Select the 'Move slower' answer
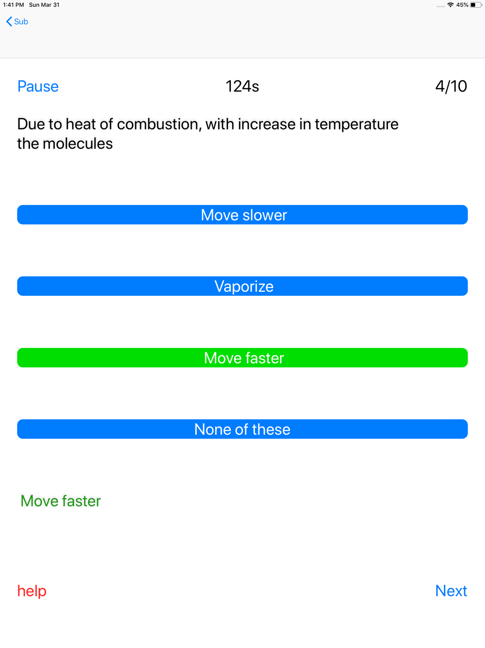485x648 pixels. (242, 215)
